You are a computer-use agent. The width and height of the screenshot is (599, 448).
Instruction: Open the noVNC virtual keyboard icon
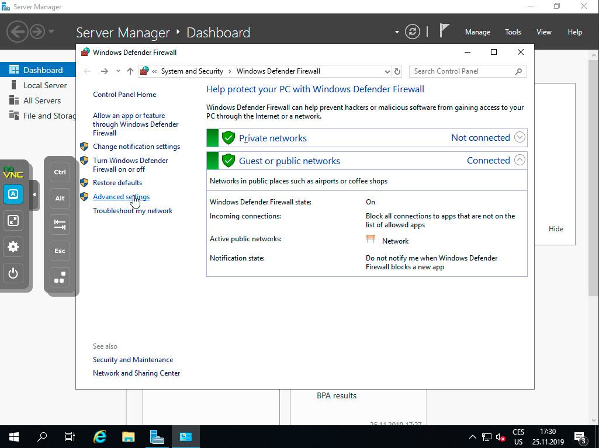pyautogui.click(x=13, y=194)
